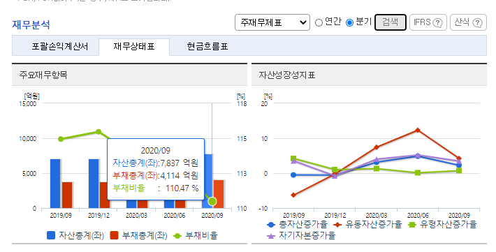496x252 pixels.
Task: Click the 재무분석 section heading
Action: [31, 24]
